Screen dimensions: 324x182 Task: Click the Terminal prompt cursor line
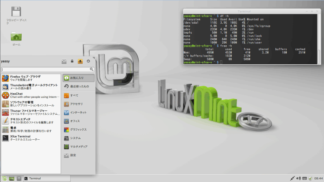[203, 62]
